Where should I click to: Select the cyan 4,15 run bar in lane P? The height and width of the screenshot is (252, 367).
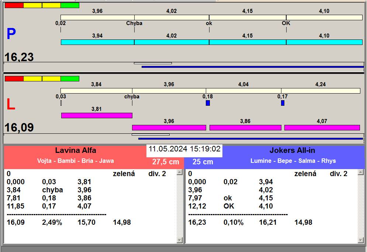coord(247,42)
